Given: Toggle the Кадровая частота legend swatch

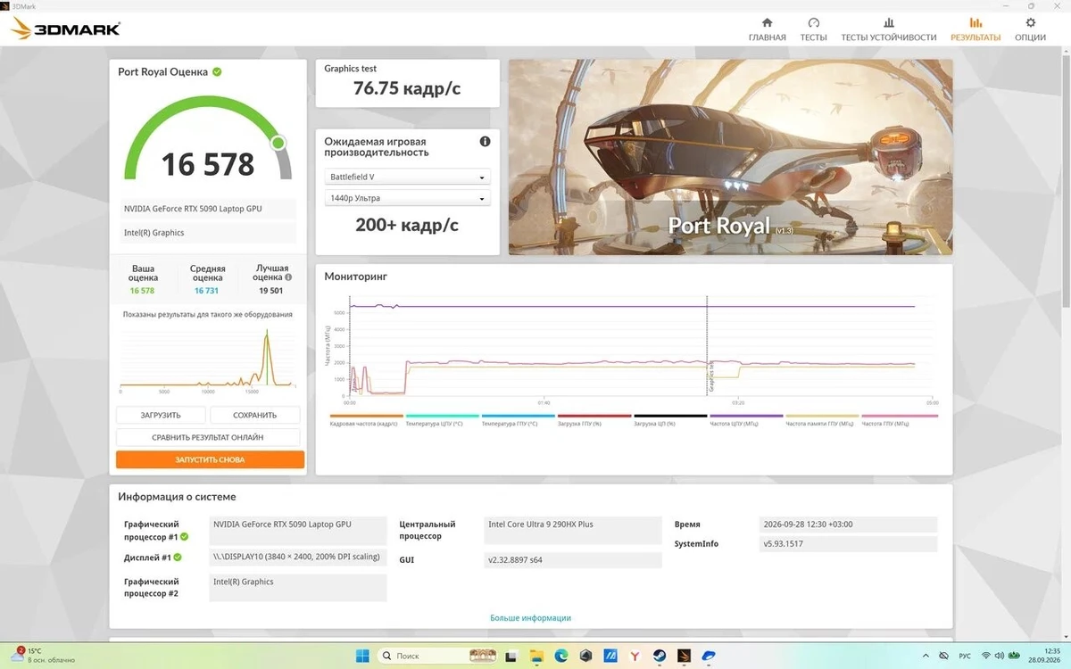Looking at the screenshot, I should pyautogui.click(x=366, y=417).
